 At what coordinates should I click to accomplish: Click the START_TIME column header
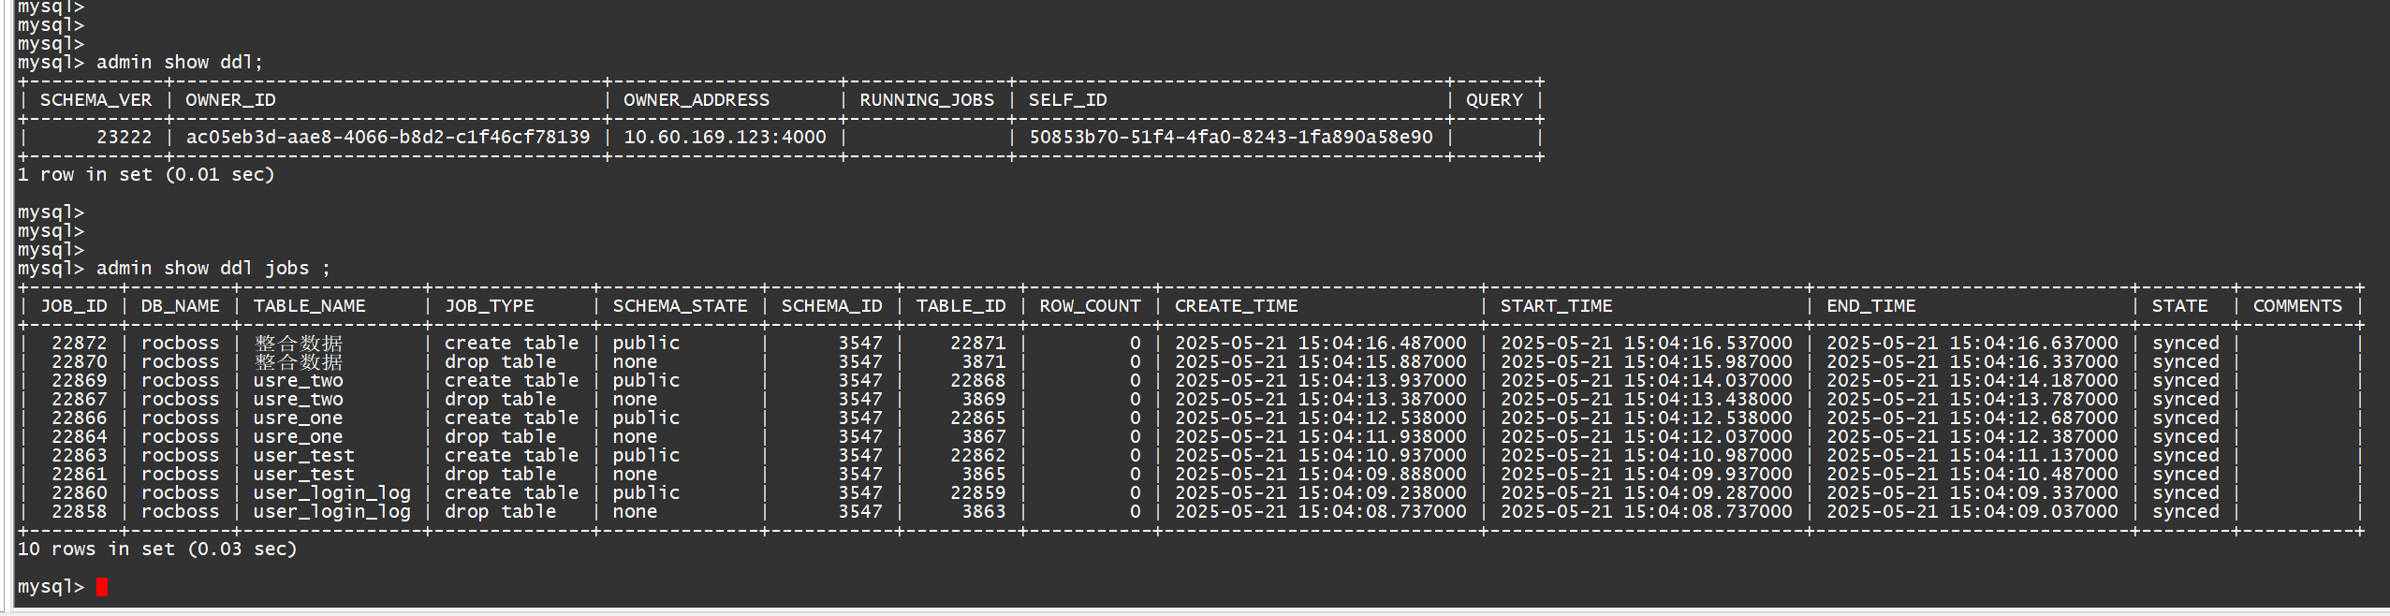(1556, 306)
